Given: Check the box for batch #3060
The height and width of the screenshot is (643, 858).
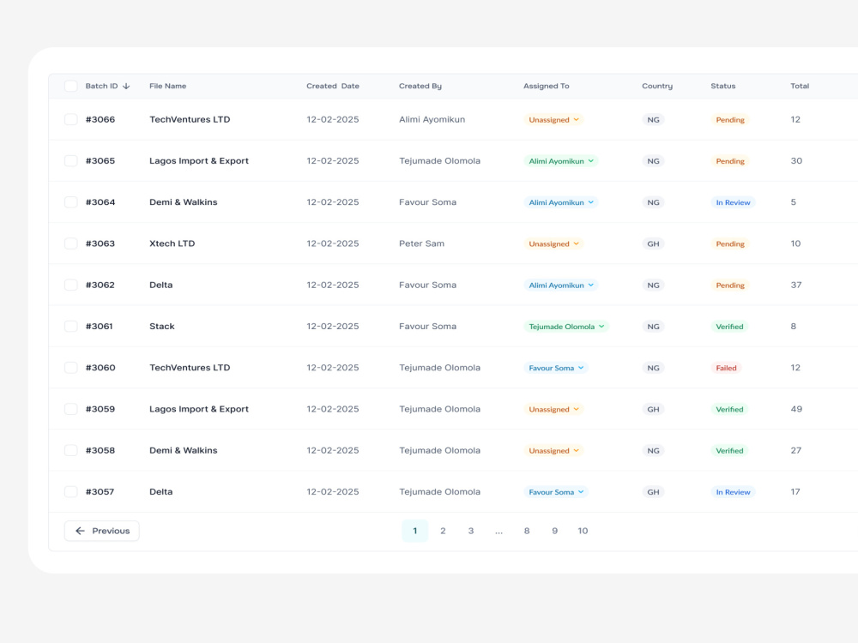Looking at the screenshot, I should pyautogui.click(x=70, y=368).
